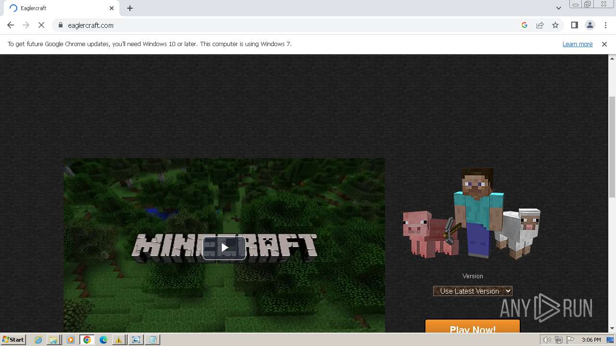Stop loading the page
The height and width of the screenshot is (346, 616).
41,25
